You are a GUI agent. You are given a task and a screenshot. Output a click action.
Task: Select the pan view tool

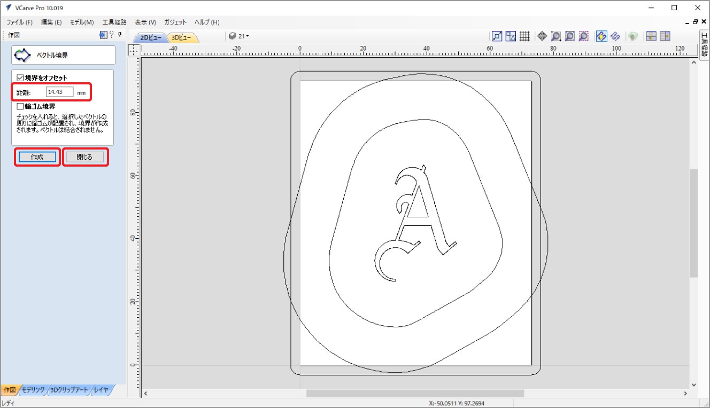542,36
